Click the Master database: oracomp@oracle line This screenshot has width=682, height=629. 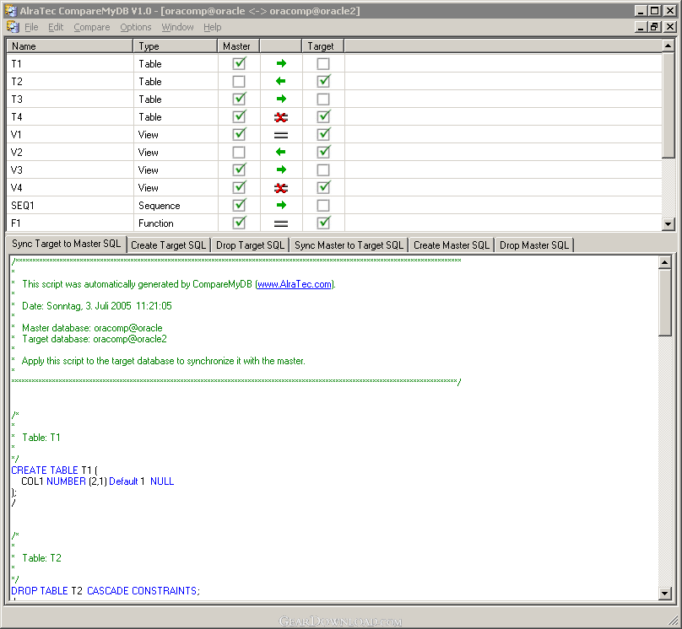pos(92,328)
